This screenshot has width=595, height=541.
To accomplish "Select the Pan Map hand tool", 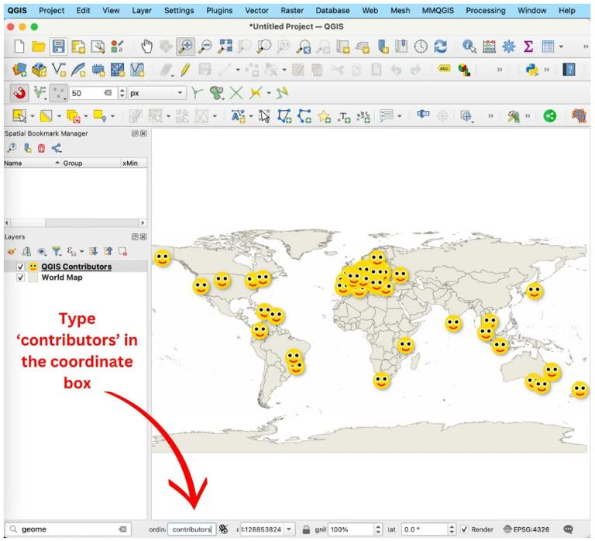I will [147, 47].
